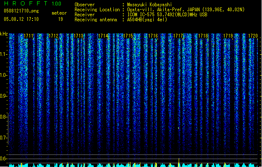Click the Receiver label
This screenshot has width=262, height=167.
tap(85, 15)
